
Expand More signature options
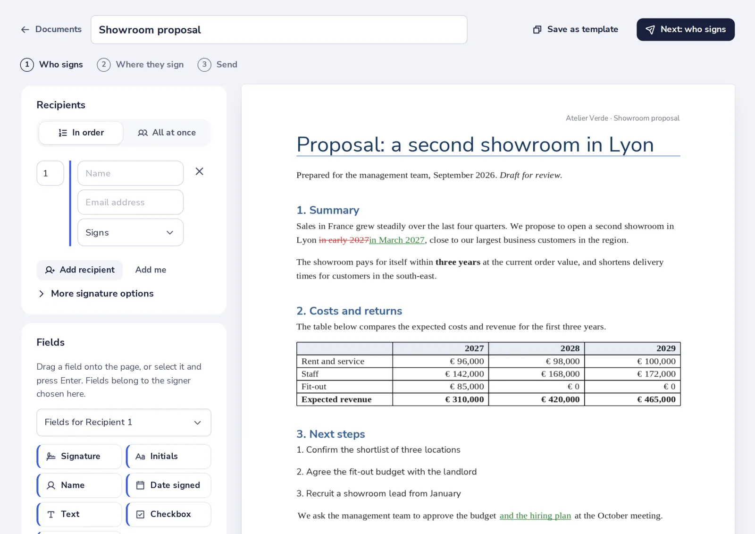click(x=96, y=294)
